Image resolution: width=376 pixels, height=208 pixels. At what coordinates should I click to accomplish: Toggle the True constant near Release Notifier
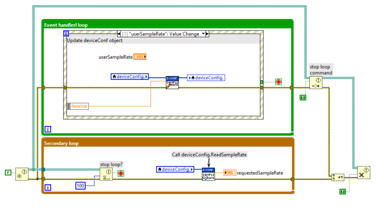click(x=343, y=191)
